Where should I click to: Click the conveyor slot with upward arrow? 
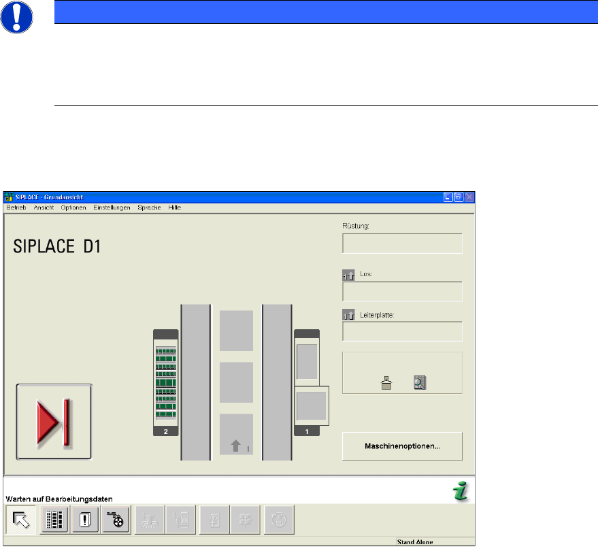236,434
